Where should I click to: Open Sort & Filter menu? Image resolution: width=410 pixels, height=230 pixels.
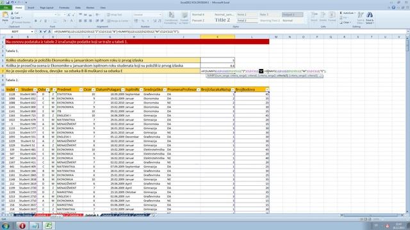coord(360,18)
